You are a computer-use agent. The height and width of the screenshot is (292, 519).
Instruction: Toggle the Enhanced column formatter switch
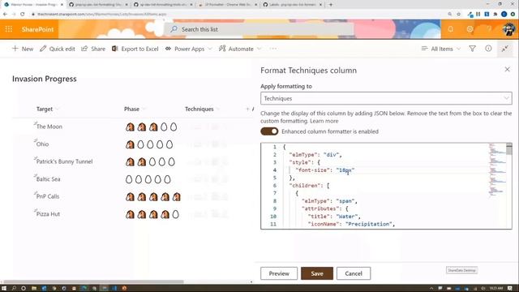(269, 131)
